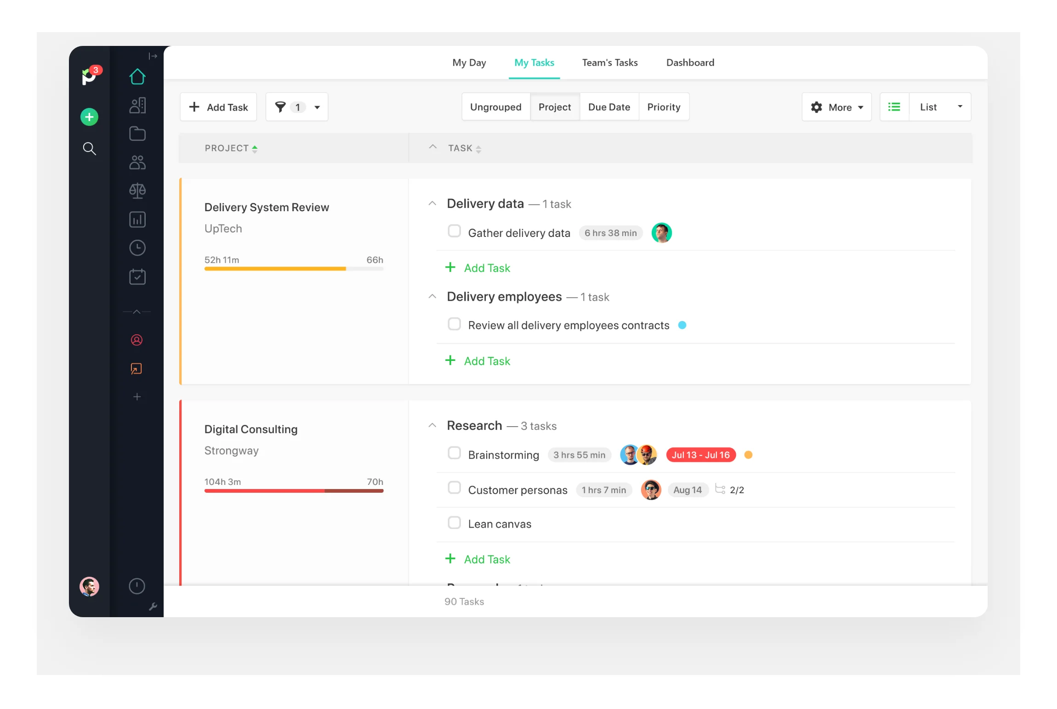This screenshot has height=709, width=1057.
Task: Check the Lean canvas checkbox
Action: point(455,523)
